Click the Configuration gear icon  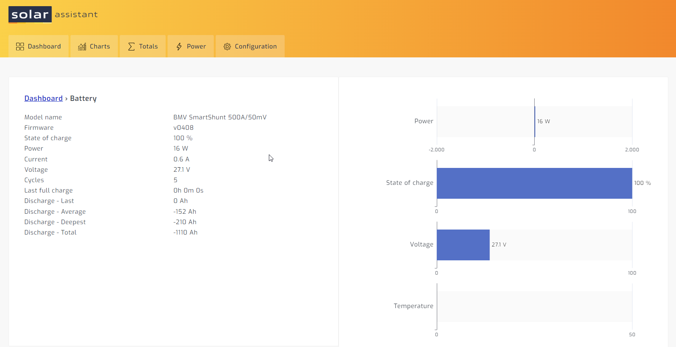point(227,47)
